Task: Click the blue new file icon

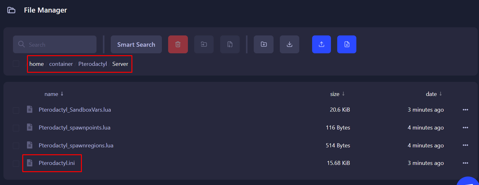Action: coord(347,45)
